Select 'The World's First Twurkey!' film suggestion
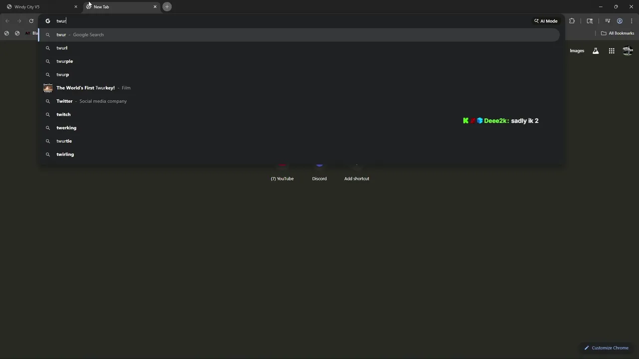 pyautogui.click(x=299, y=88)
